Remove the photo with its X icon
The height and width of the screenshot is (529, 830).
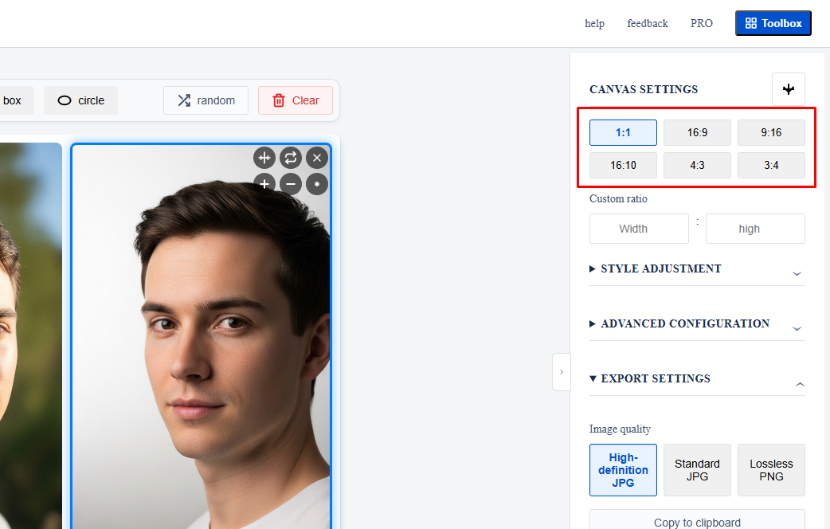[317, 158]
